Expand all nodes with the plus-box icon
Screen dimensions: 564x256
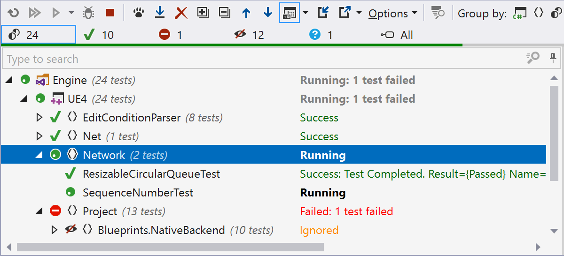pyautogui.click(x=203, y=13)
